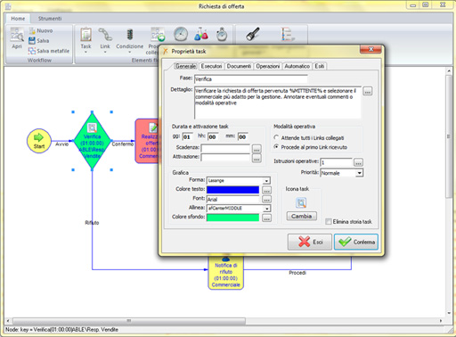Click the Processo collegato ribbon icon
The width and height of the screenshot is (456, 337).
pyautogui.click(x=158, y=35)
